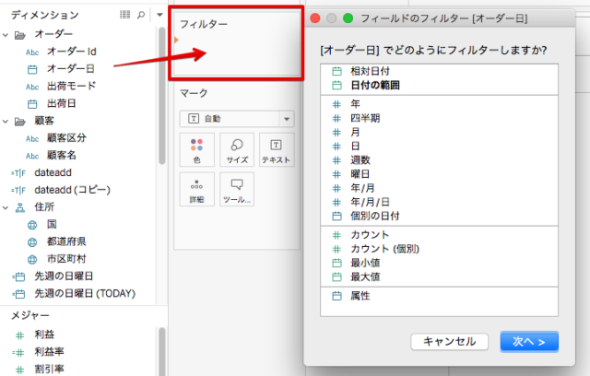The width and height of the screenshot is (590, 376).
Task: Click the ディメンション pane scrollbar
Action: click(x=162, y=96)
